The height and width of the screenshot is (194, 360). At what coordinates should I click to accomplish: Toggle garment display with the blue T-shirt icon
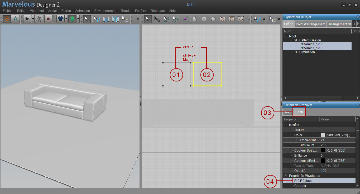point(60,19)
